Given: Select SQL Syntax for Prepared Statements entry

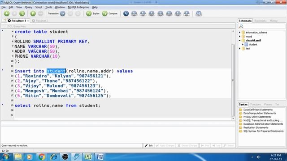Looking at the screenshot, I should pyautogui.click(x=263, y=131).
